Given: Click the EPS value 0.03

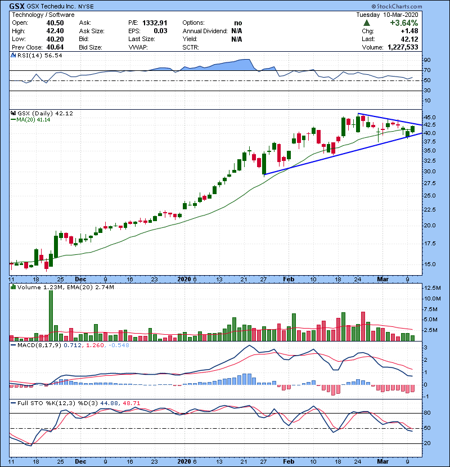Looking at the screenshot, I should 160,31.
